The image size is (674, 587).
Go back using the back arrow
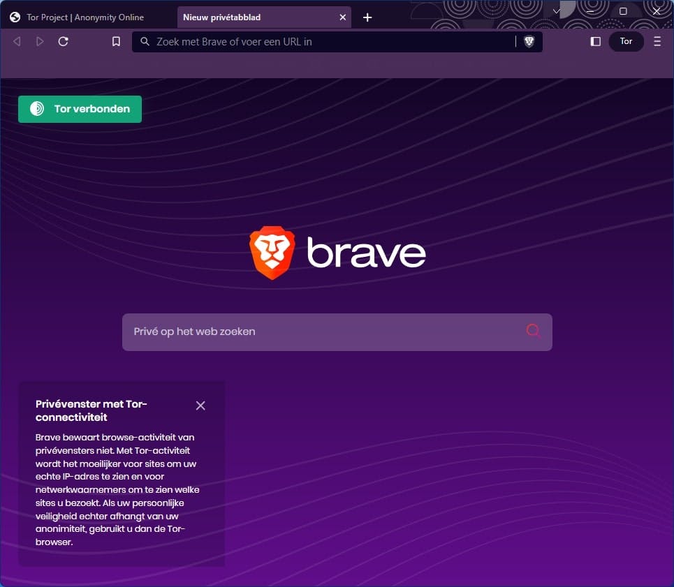point(17,42)
